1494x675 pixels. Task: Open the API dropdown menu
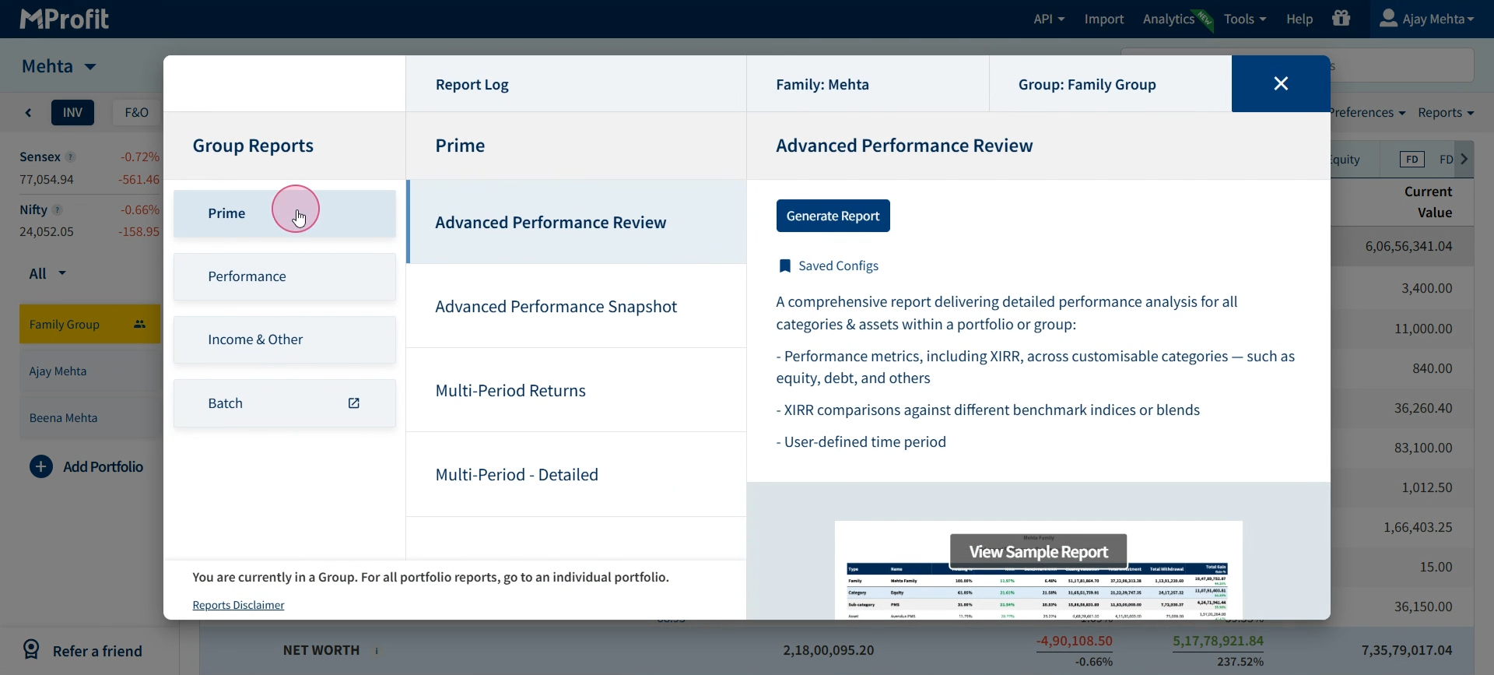[1049, 19]
